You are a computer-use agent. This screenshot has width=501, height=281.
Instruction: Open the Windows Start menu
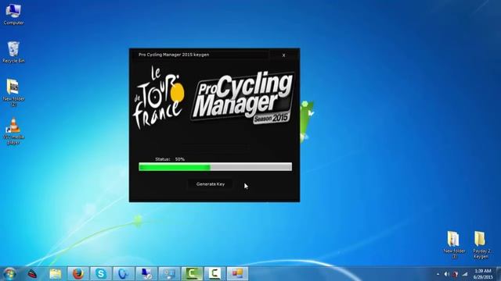click(9, 274)
